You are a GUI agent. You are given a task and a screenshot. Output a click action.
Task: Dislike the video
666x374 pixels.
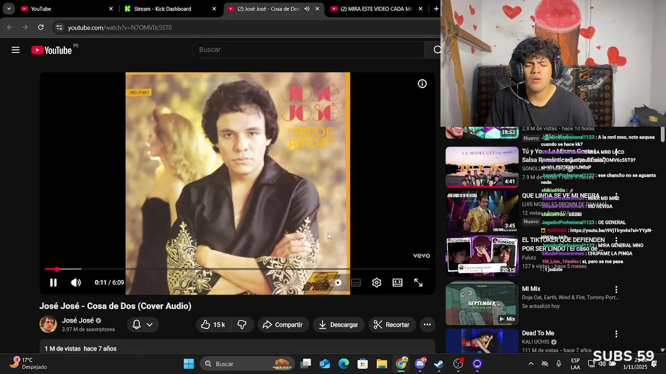242,325
